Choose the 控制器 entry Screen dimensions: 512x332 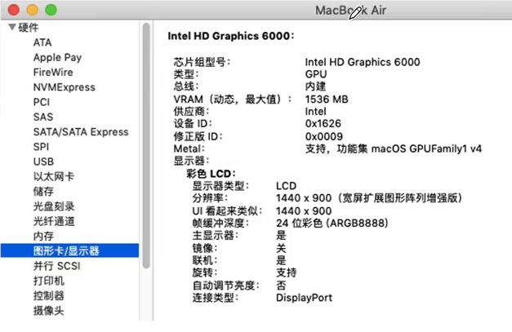point(49,296)
